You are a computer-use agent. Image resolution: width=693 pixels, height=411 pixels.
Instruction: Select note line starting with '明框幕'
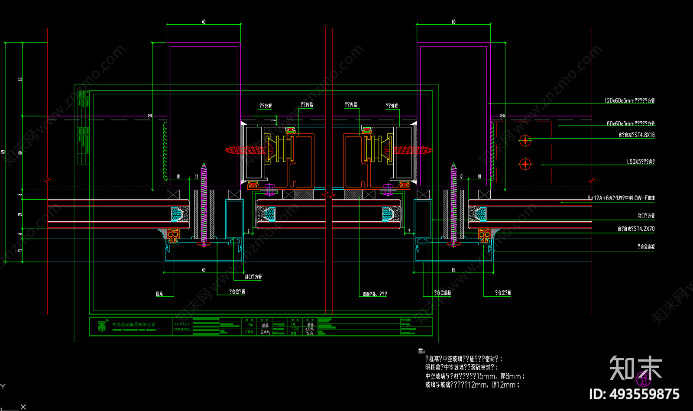[x=461, y=367]
